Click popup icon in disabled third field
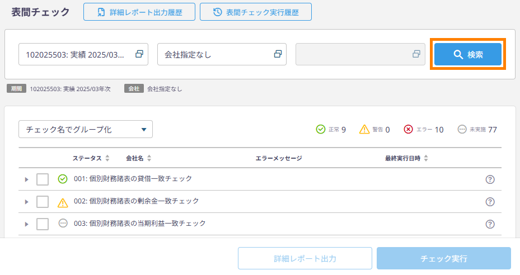The image size is (520, 275). (x=416, y=54)
